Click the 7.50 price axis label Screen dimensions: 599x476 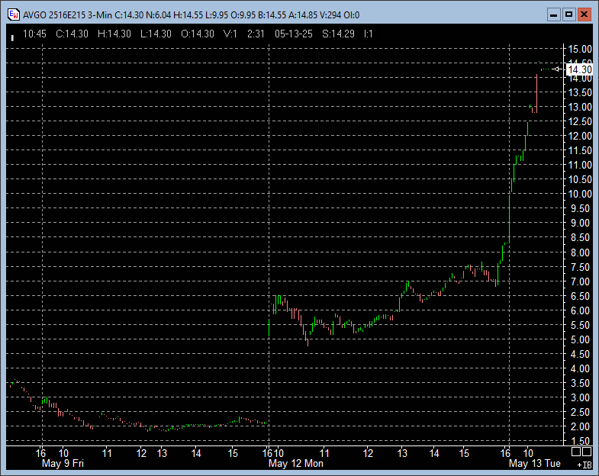coord(581,267)
